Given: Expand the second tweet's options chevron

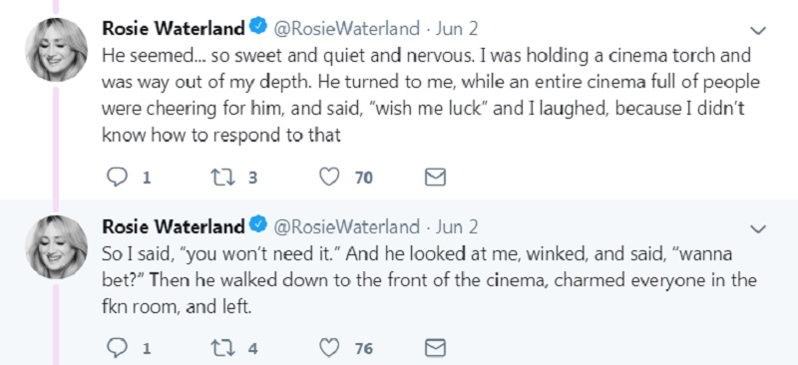Looking at the screenshot, I should [x=758, y=229].
